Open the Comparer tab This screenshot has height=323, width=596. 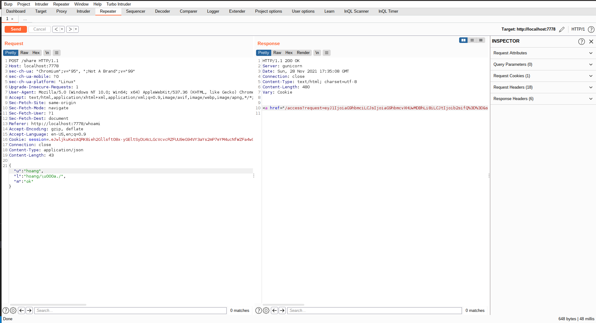(x=189, y=11)
